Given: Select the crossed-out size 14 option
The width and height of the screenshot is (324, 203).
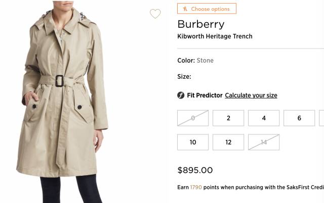Looking at the screenshot, I should tap(264, 142).
